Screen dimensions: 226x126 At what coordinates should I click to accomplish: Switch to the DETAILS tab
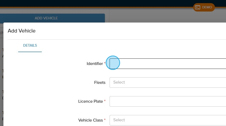(30, 45)
